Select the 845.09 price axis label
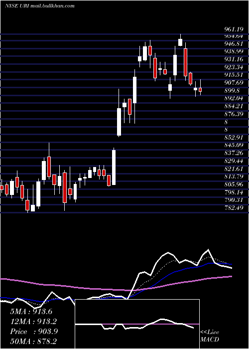 pos(234,145)
